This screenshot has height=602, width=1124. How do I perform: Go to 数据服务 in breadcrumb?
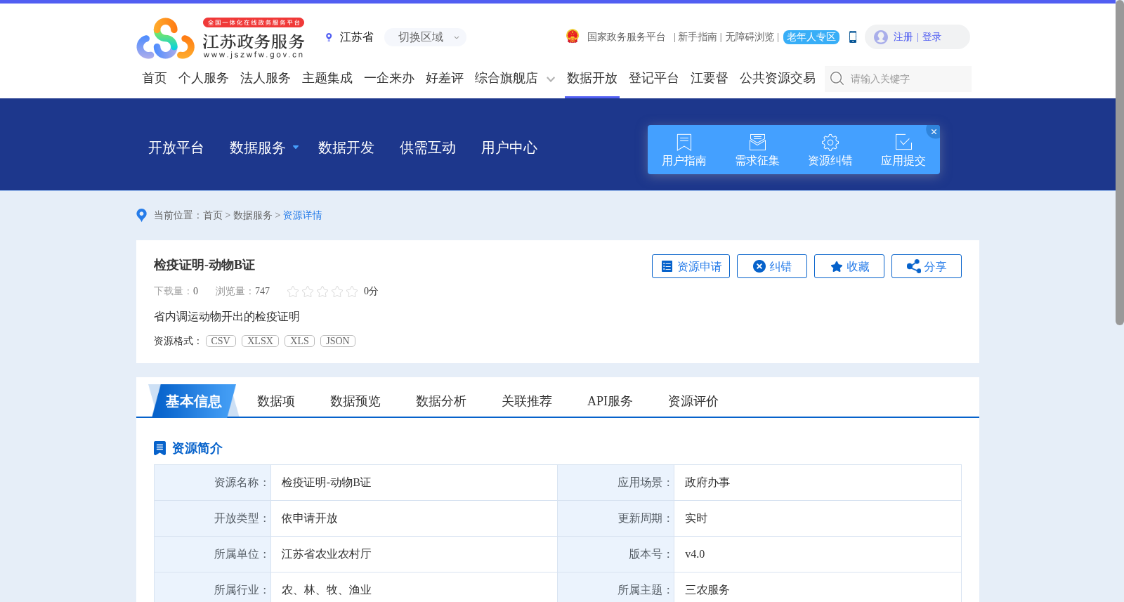coord(252,216)
